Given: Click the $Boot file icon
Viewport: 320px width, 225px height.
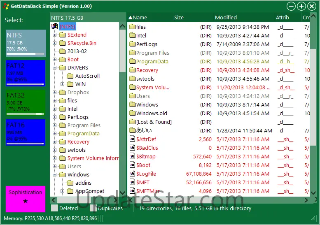Looking at the screenshot, I should (x=133, y=165).
